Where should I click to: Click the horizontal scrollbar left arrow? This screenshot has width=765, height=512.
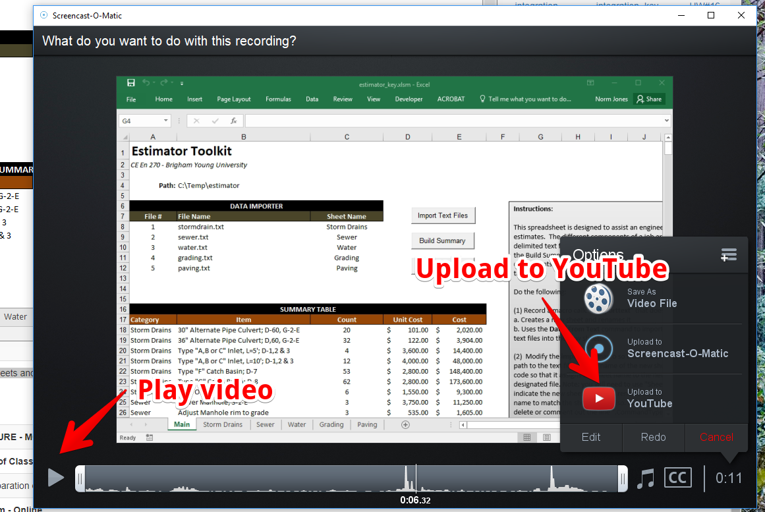pos(463,425)
